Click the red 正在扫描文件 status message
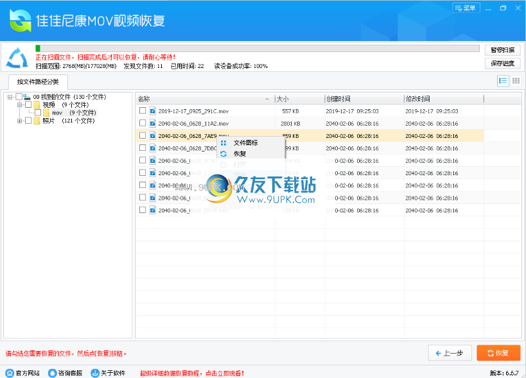Screen dimensions: 526x378 click(x=106, y=57)
